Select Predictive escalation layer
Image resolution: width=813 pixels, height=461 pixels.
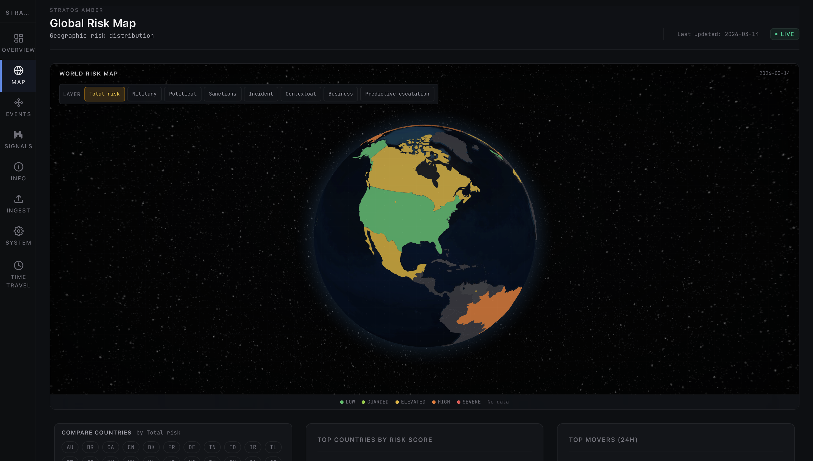click(397, 94)
